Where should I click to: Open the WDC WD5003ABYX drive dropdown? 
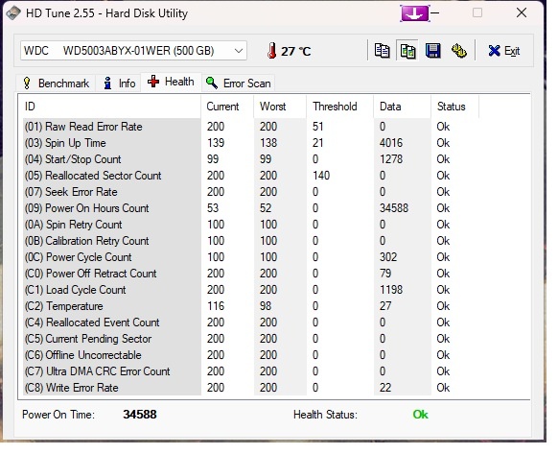133,51
